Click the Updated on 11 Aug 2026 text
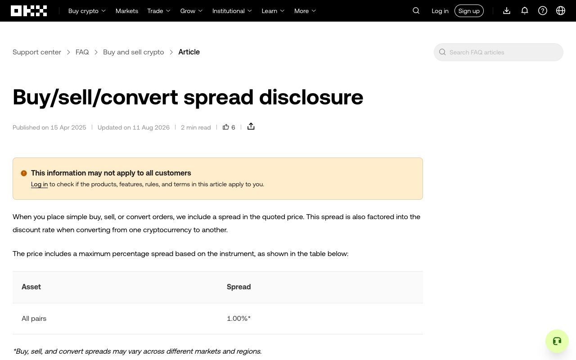The height and width of the screenshot is (360, 576). [x=134, y=127]
